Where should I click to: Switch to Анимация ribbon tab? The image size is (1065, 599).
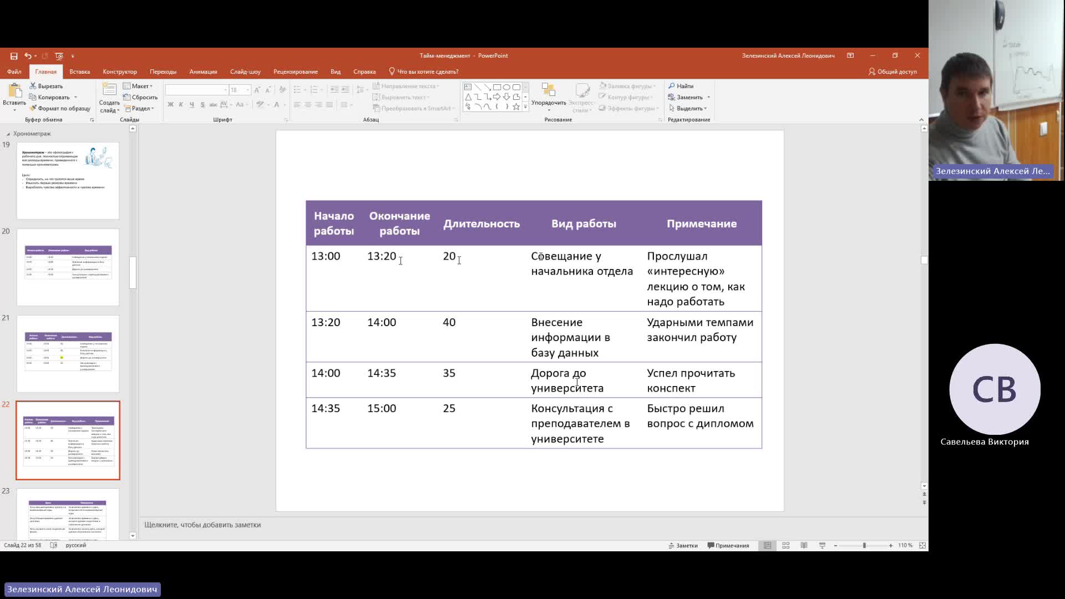tap(203, 72)
